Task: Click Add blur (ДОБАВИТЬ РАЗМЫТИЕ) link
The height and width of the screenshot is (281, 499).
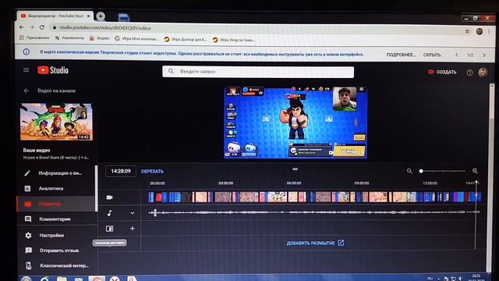Action: (x=315, y=243)
